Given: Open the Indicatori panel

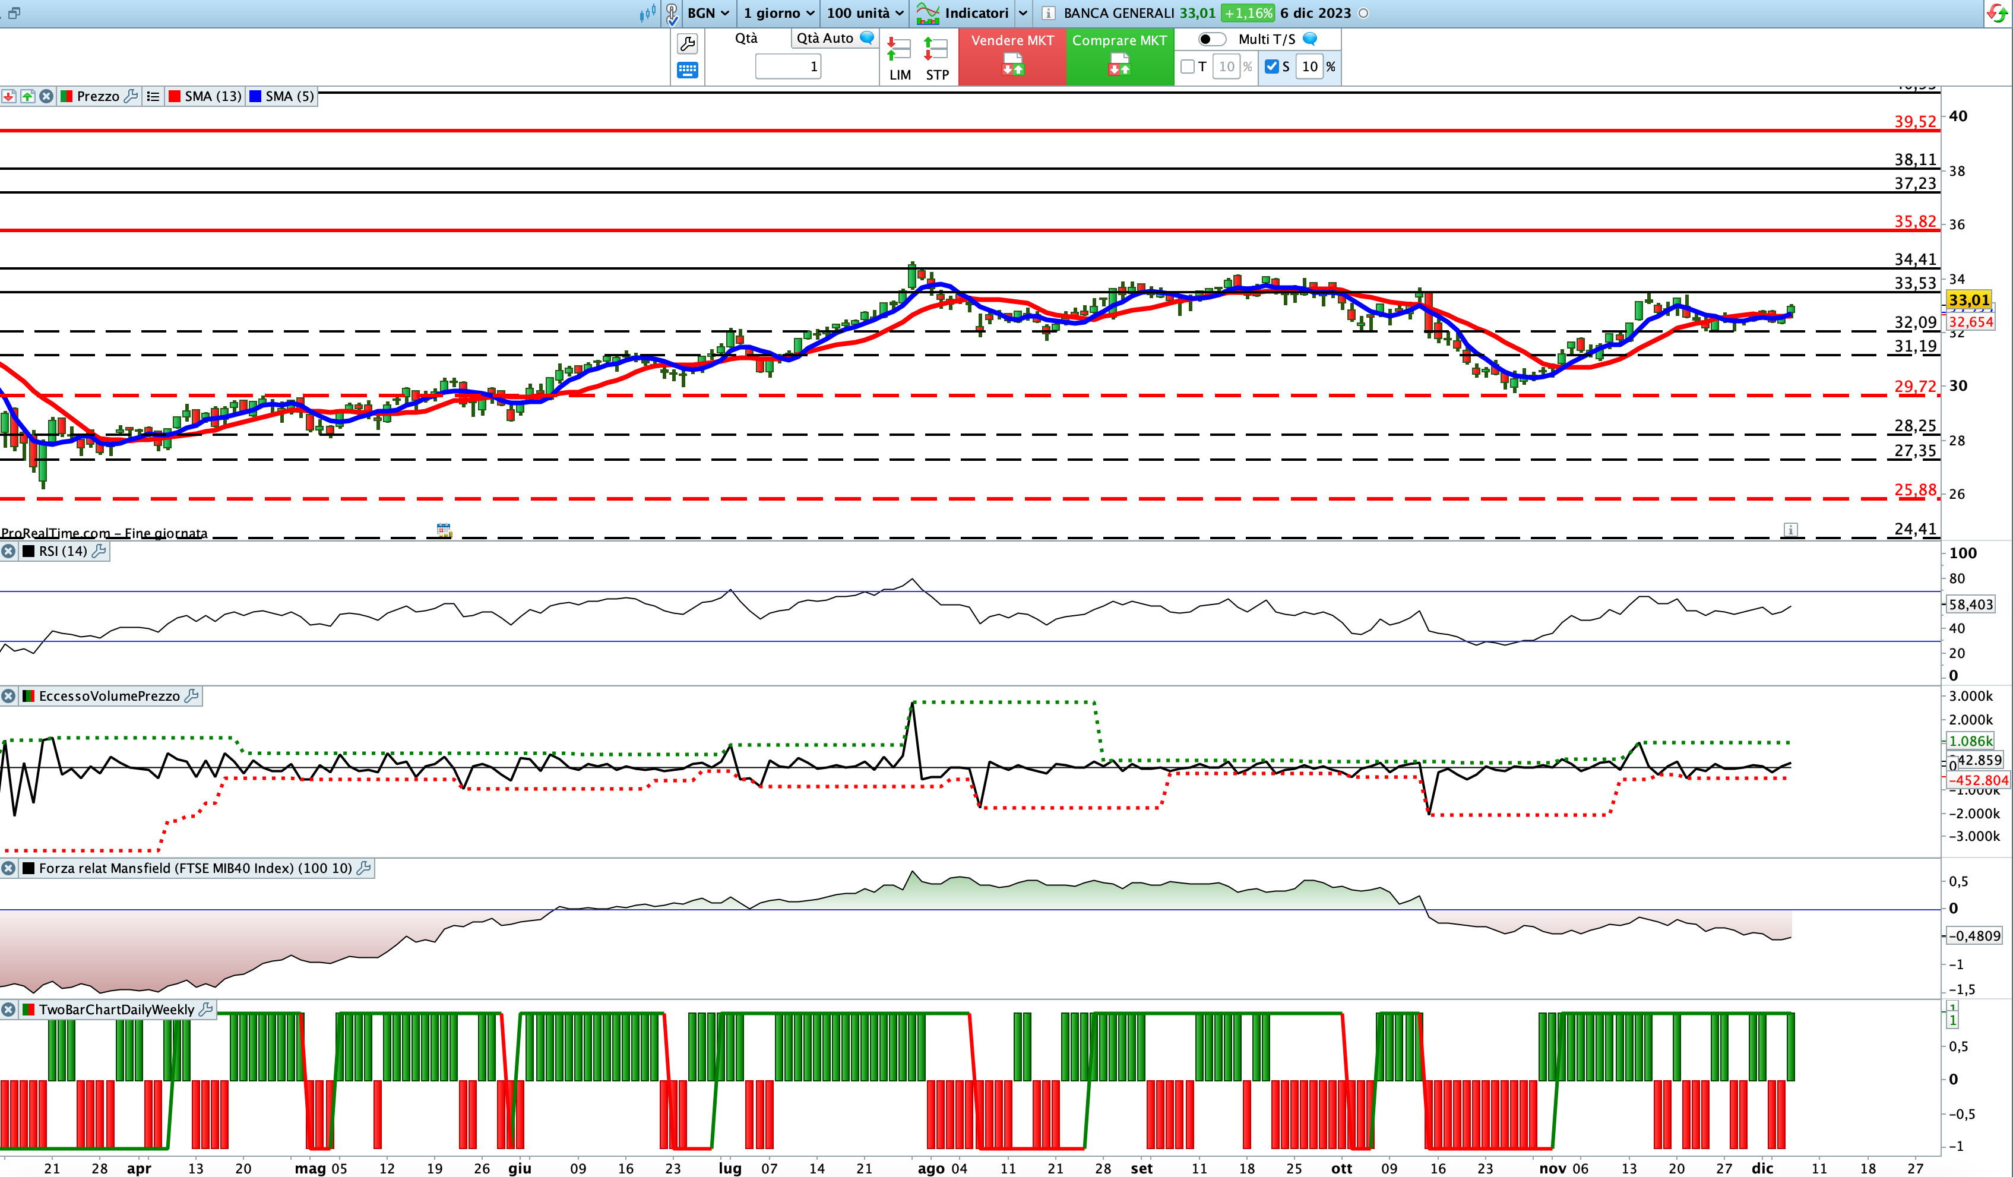Looking at the screenshot, I should pyautogui.click(x=963, y=13).
